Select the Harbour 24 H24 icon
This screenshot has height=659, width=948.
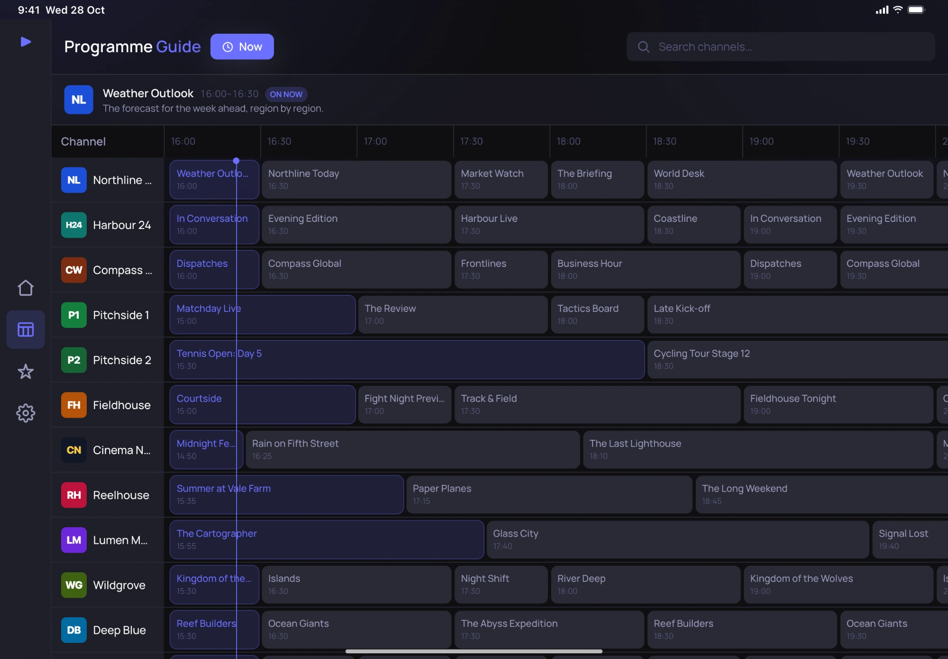tap(74, 225)
